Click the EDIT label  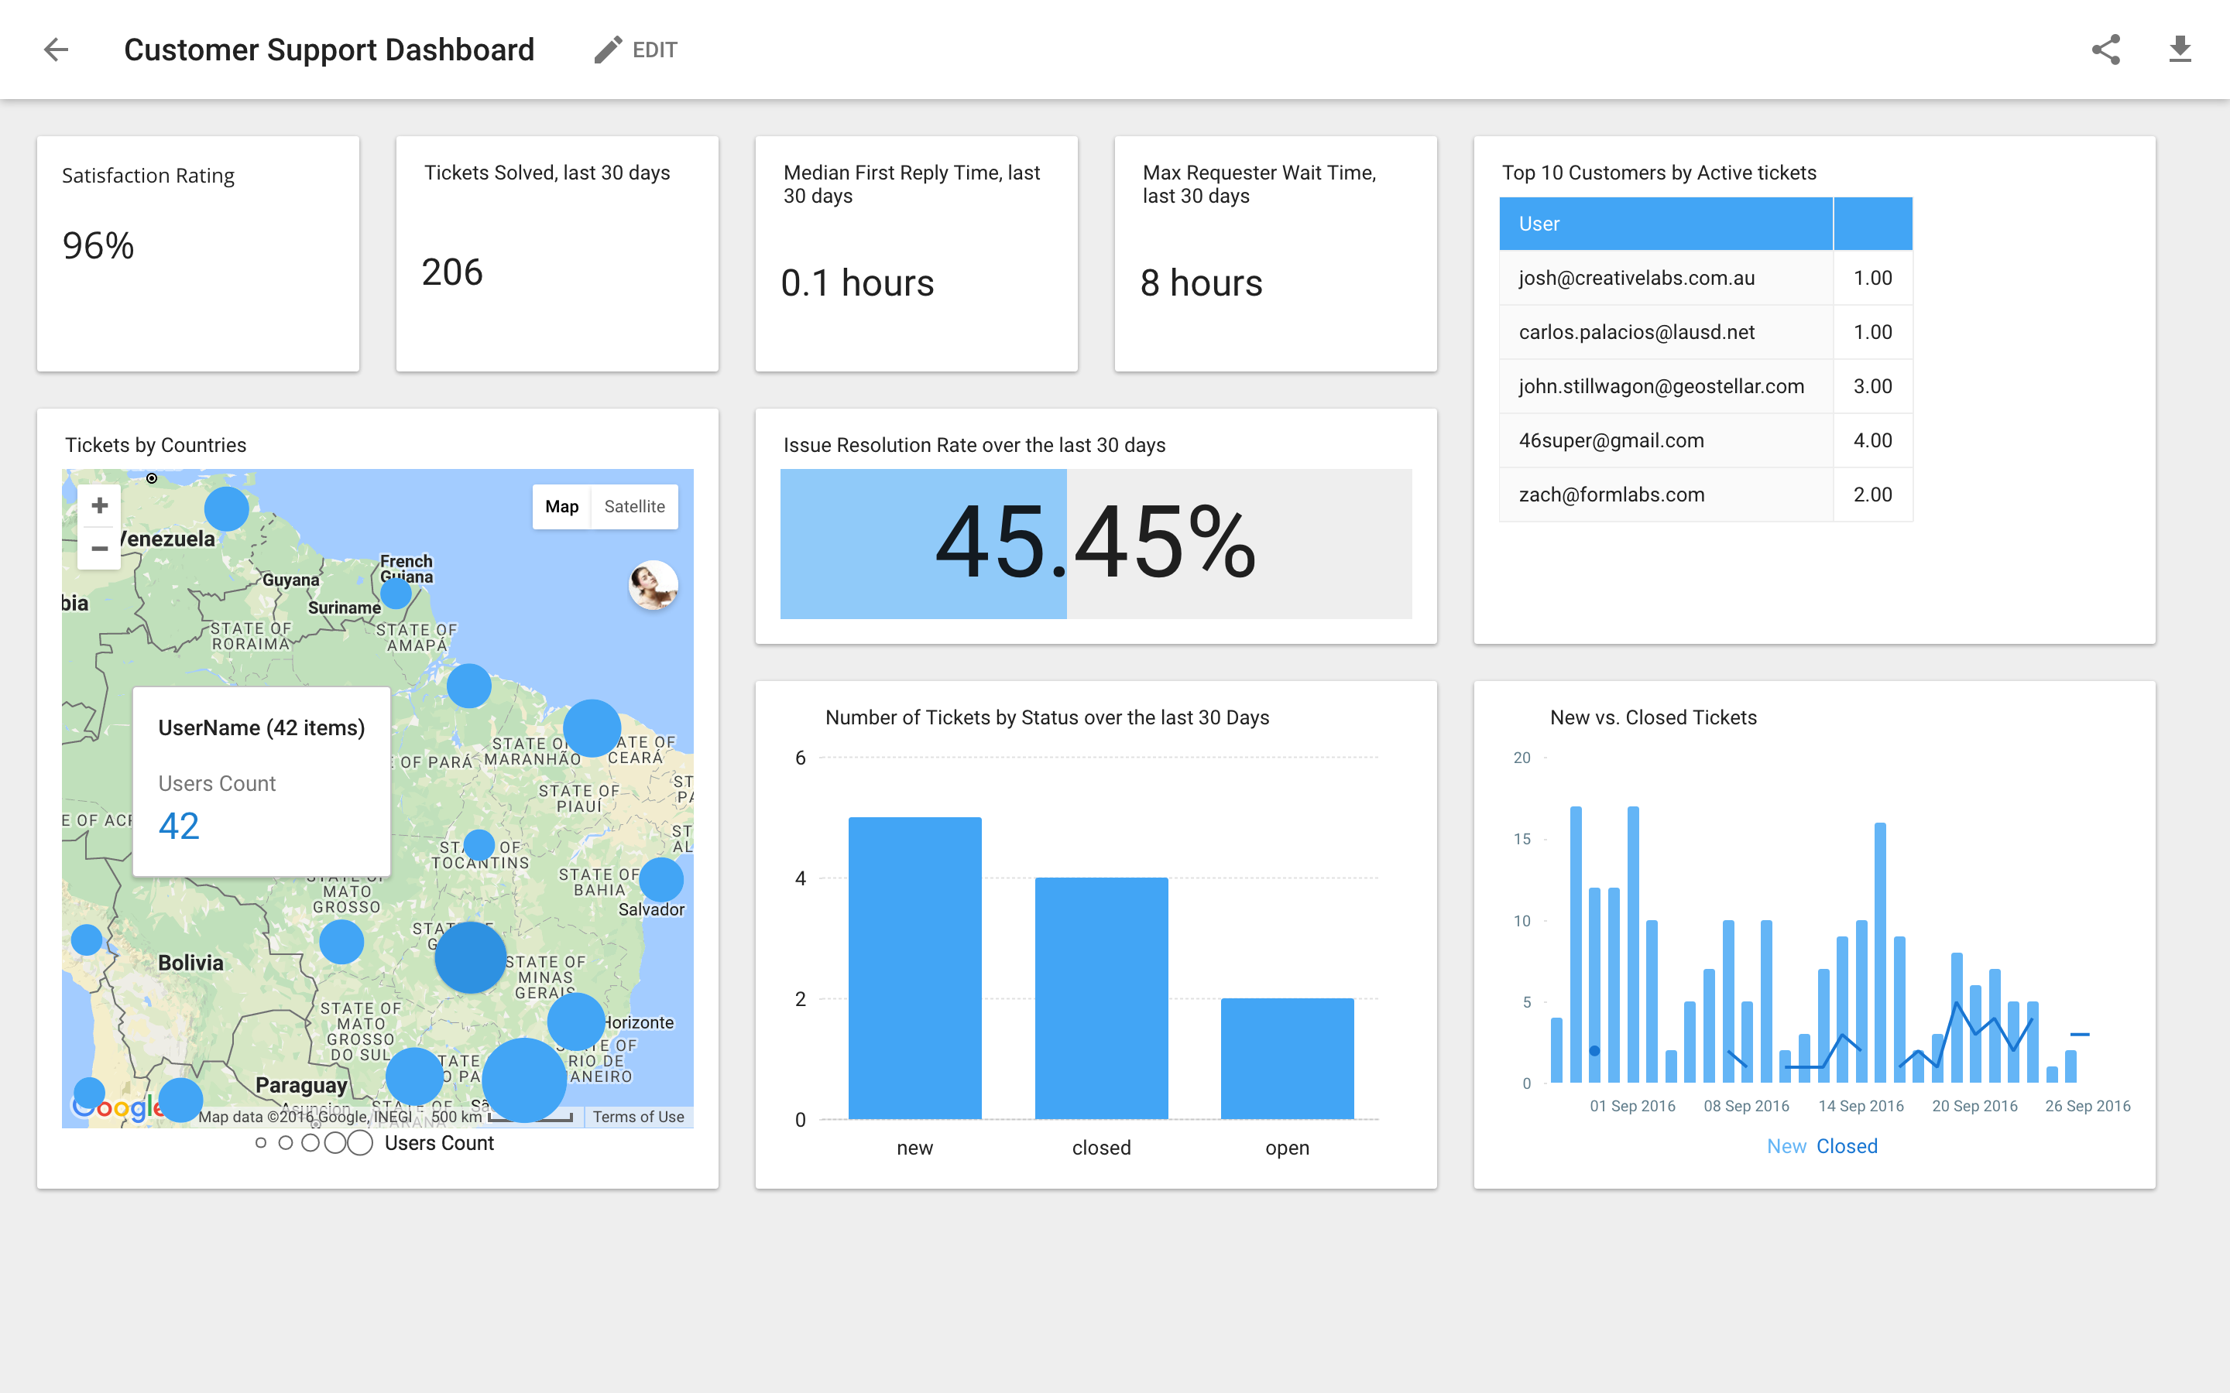(654, 50)
